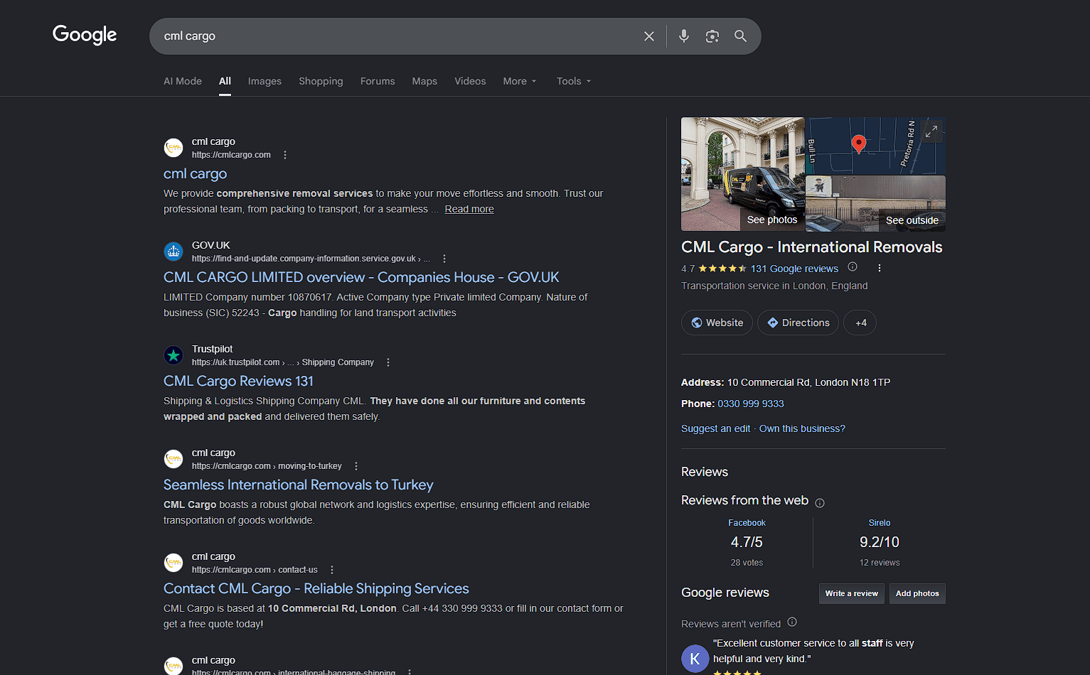Start voice search with the microphone icon

pyautogui.click(x=684, y=36)
